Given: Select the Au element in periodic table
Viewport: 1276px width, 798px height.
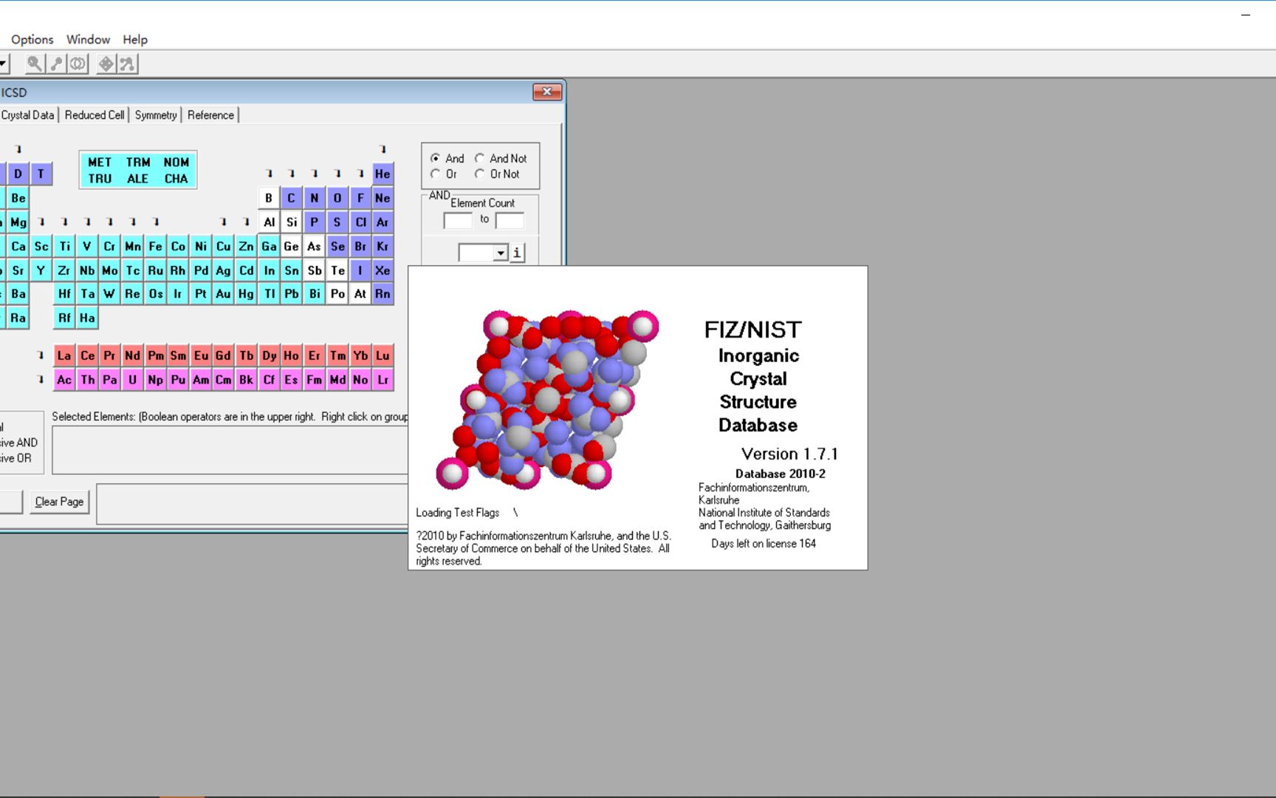Looking at the screenshot, I should [x=223, y=293].
